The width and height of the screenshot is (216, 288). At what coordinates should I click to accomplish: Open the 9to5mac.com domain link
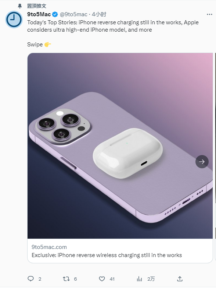coord(49,247)
